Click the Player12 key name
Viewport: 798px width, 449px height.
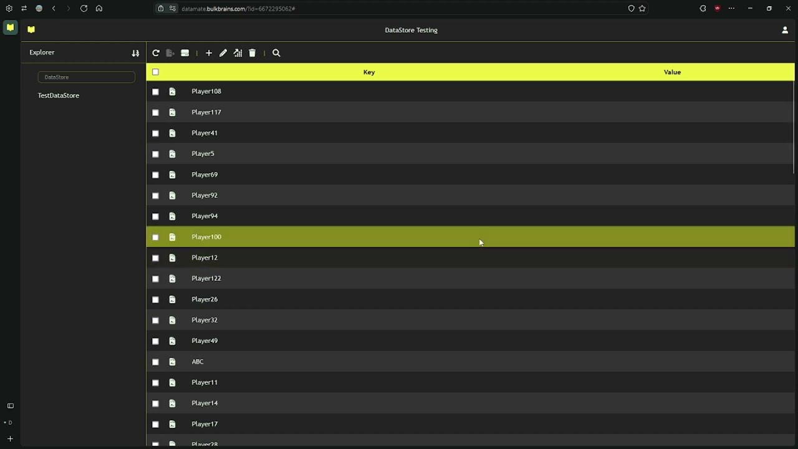(x=204, y=258)
